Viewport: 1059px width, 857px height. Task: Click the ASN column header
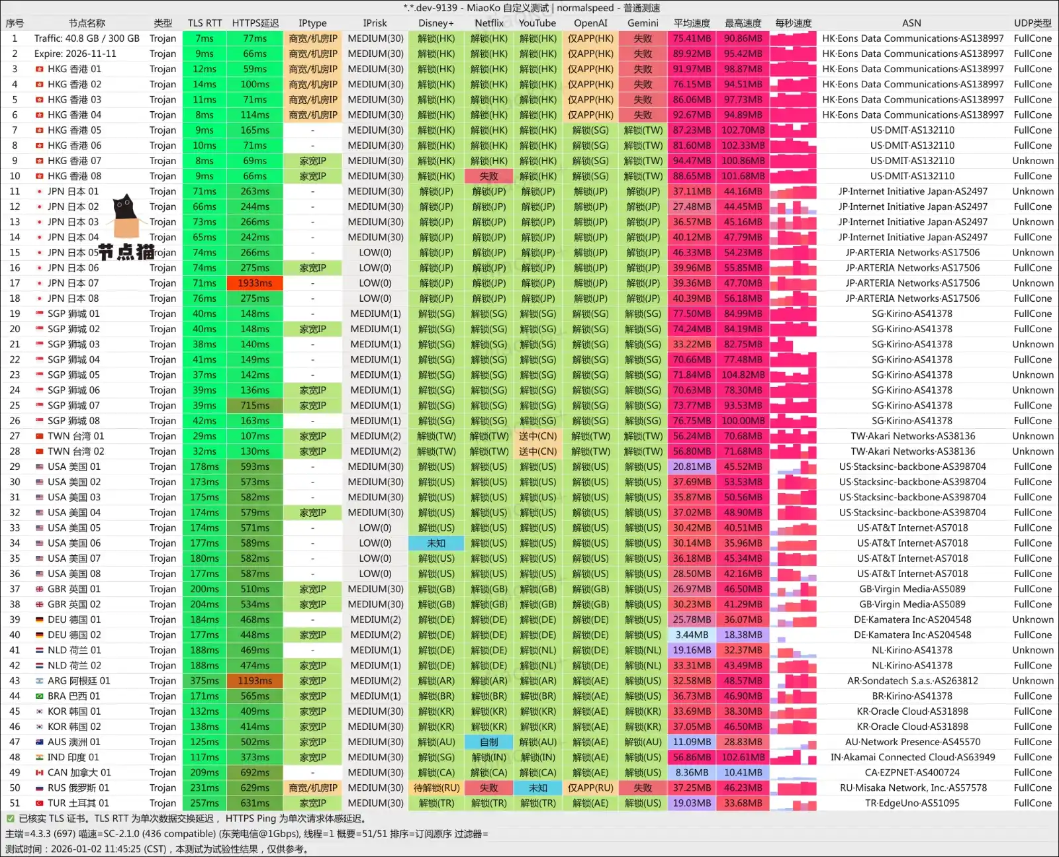pyautogui.click(x=911, y=23)
